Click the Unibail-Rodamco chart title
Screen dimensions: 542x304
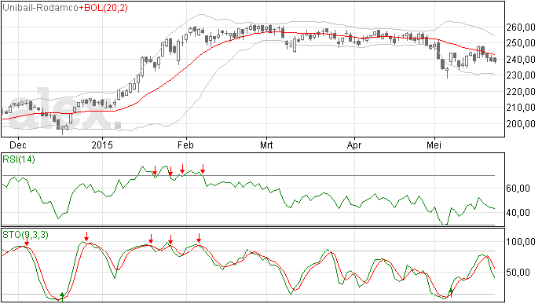(40, 8)
